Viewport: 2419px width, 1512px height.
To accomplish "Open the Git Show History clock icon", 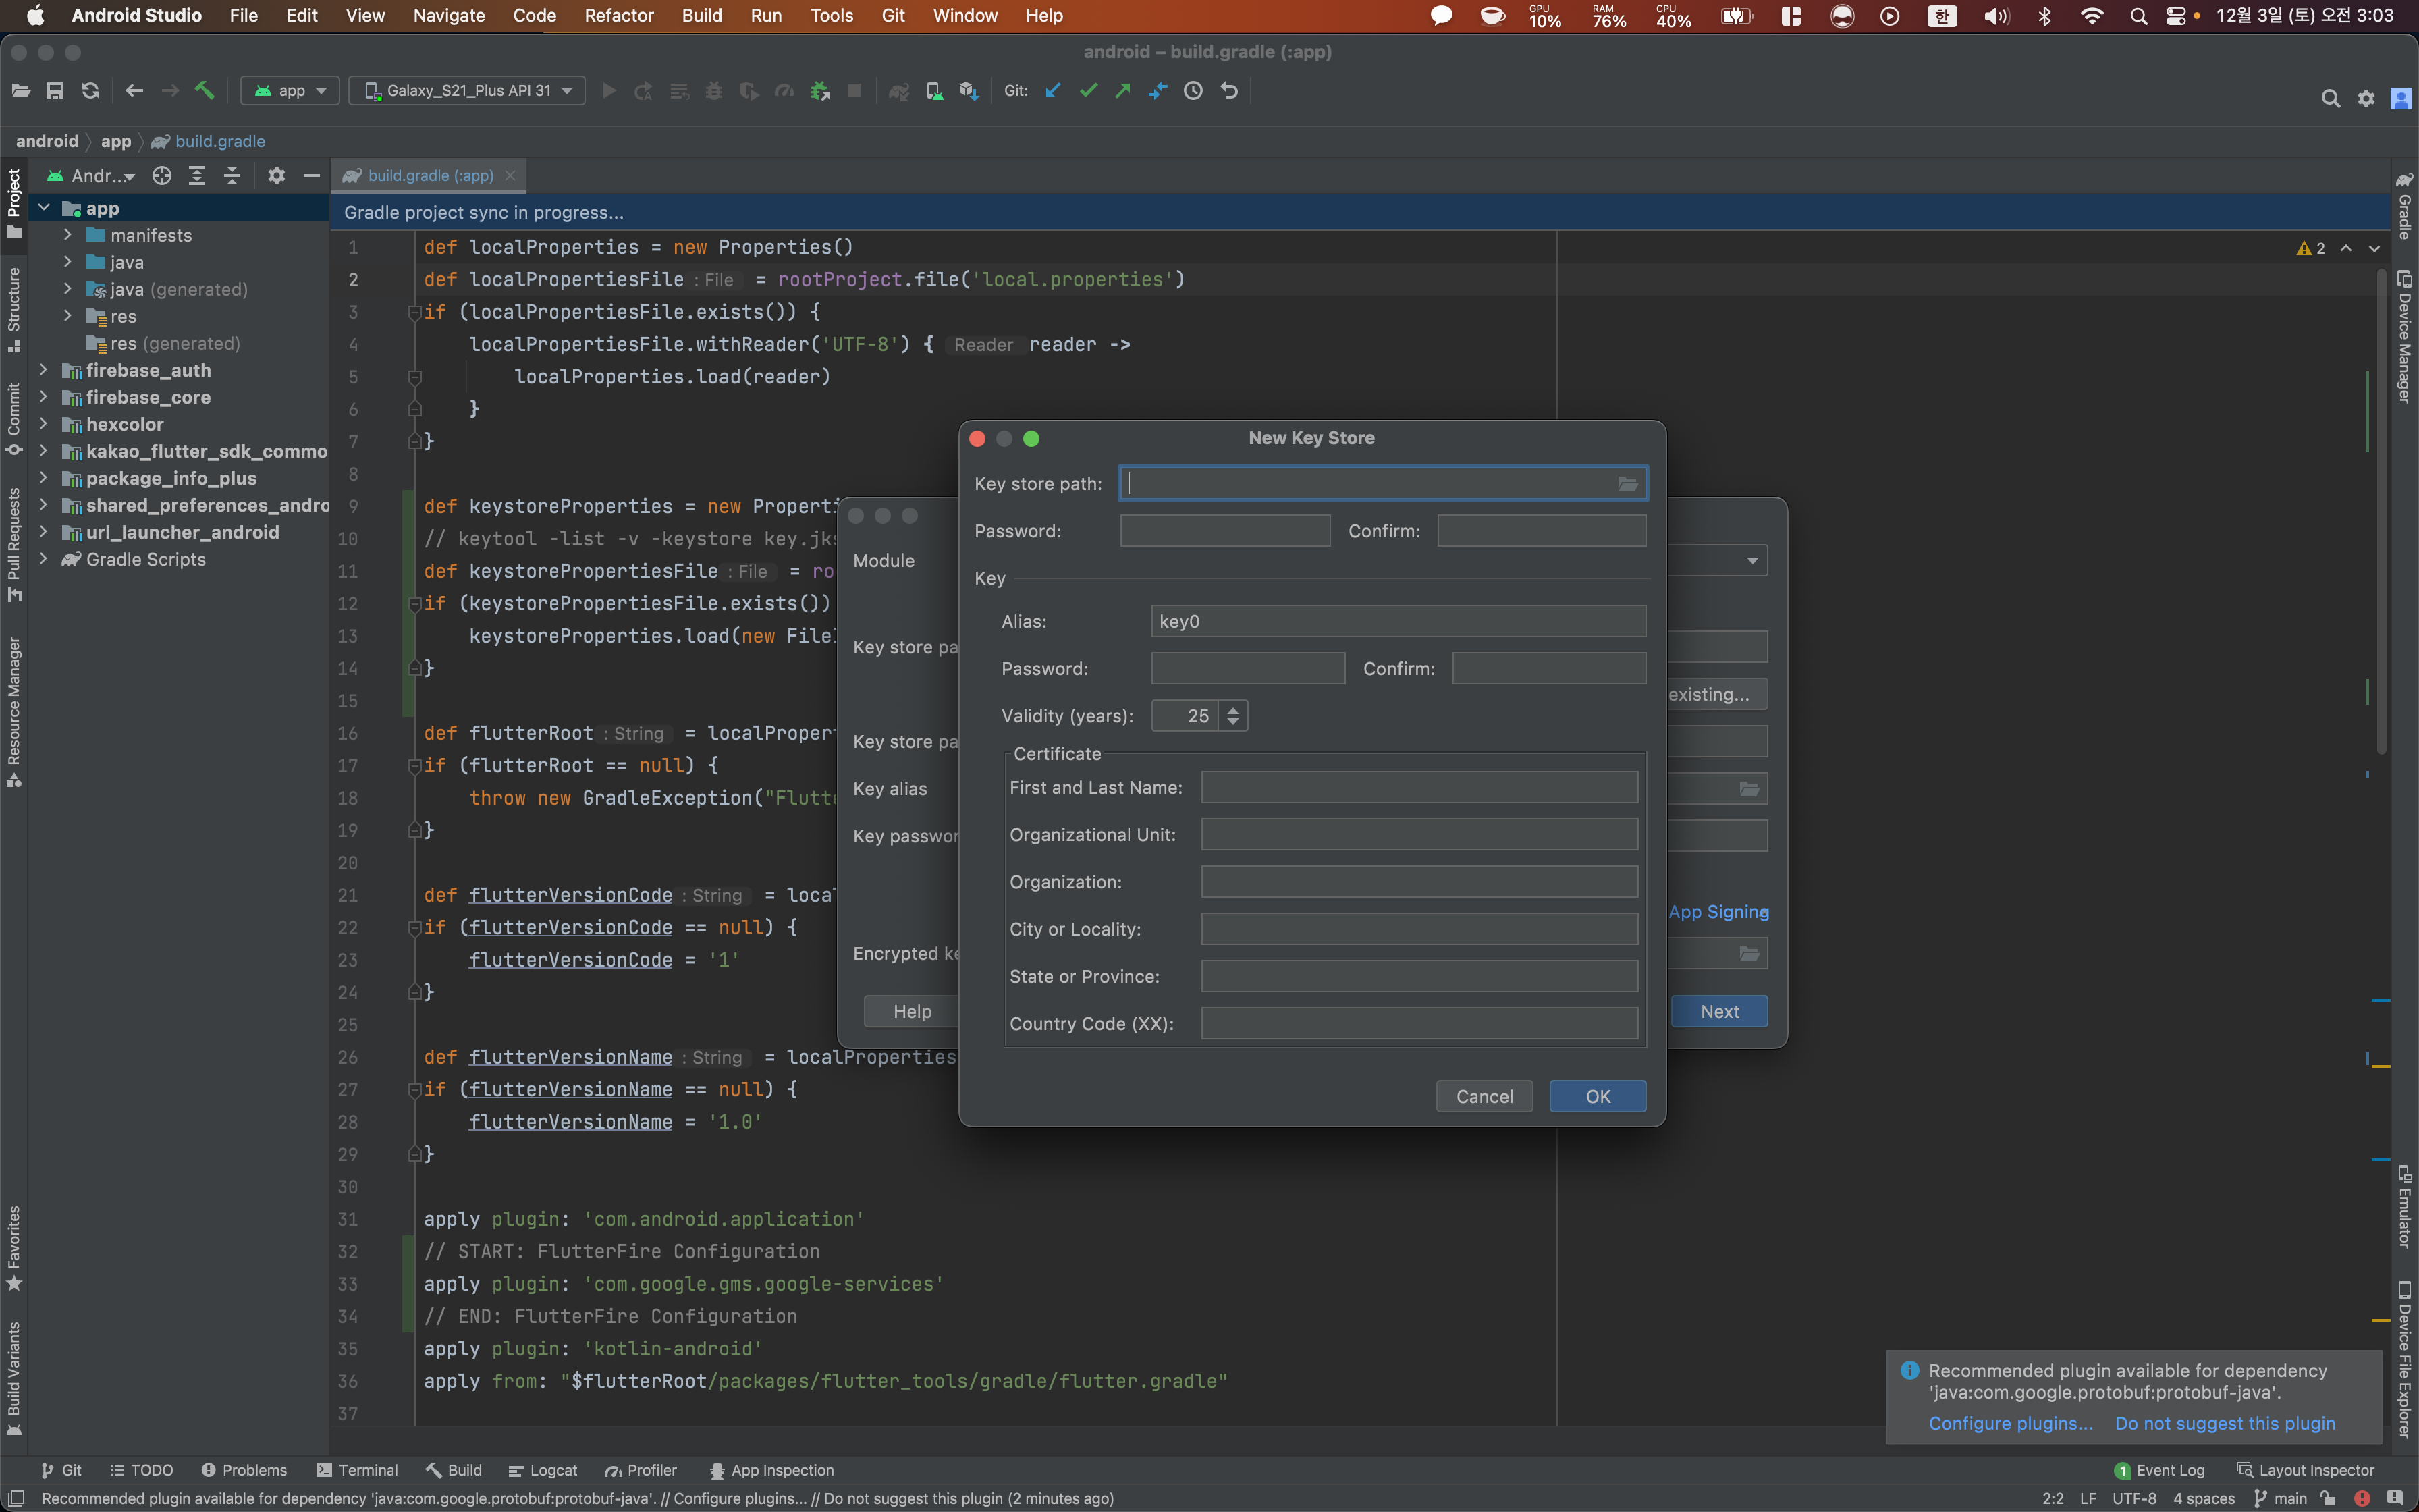I will coord(1193,91).
